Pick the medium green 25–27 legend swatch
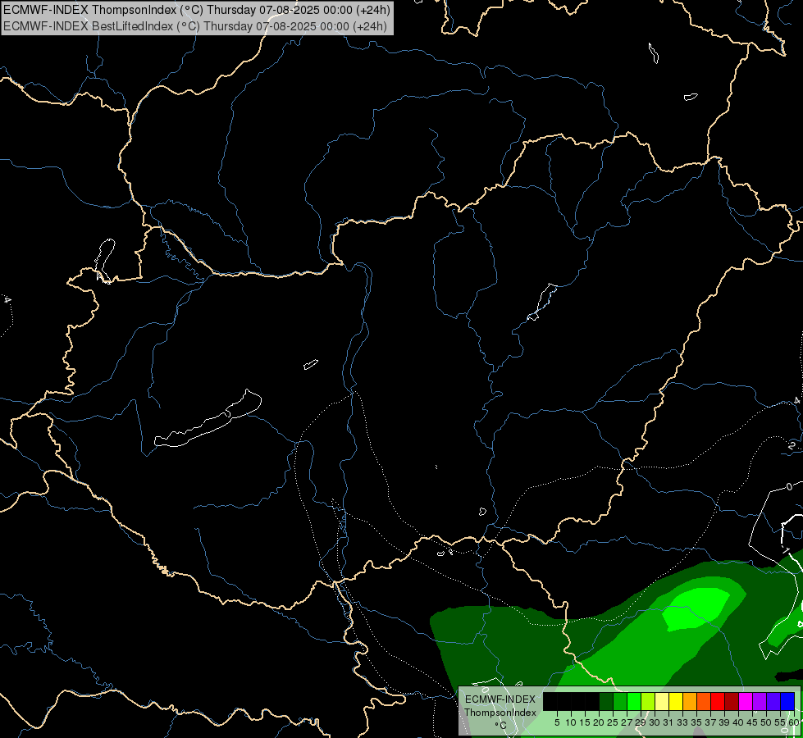 pos(620,701)
